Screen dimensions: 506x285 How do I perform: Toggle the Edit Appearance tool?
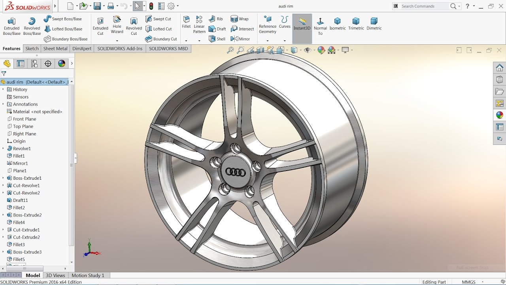tap(321, 50)
